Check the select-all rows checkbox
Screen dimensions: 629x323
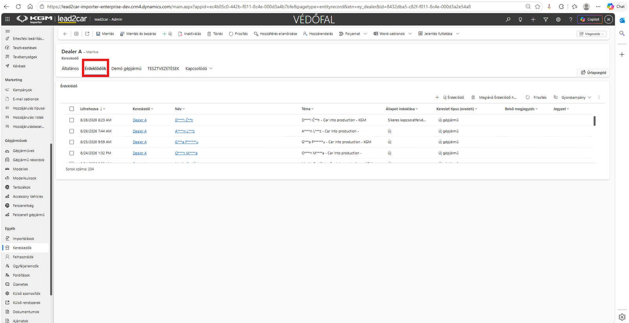click(72, 109)
